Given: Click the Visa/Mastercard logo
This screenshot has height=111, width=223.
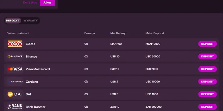Looking at the screenshot, I should click(x=15, y=69).
